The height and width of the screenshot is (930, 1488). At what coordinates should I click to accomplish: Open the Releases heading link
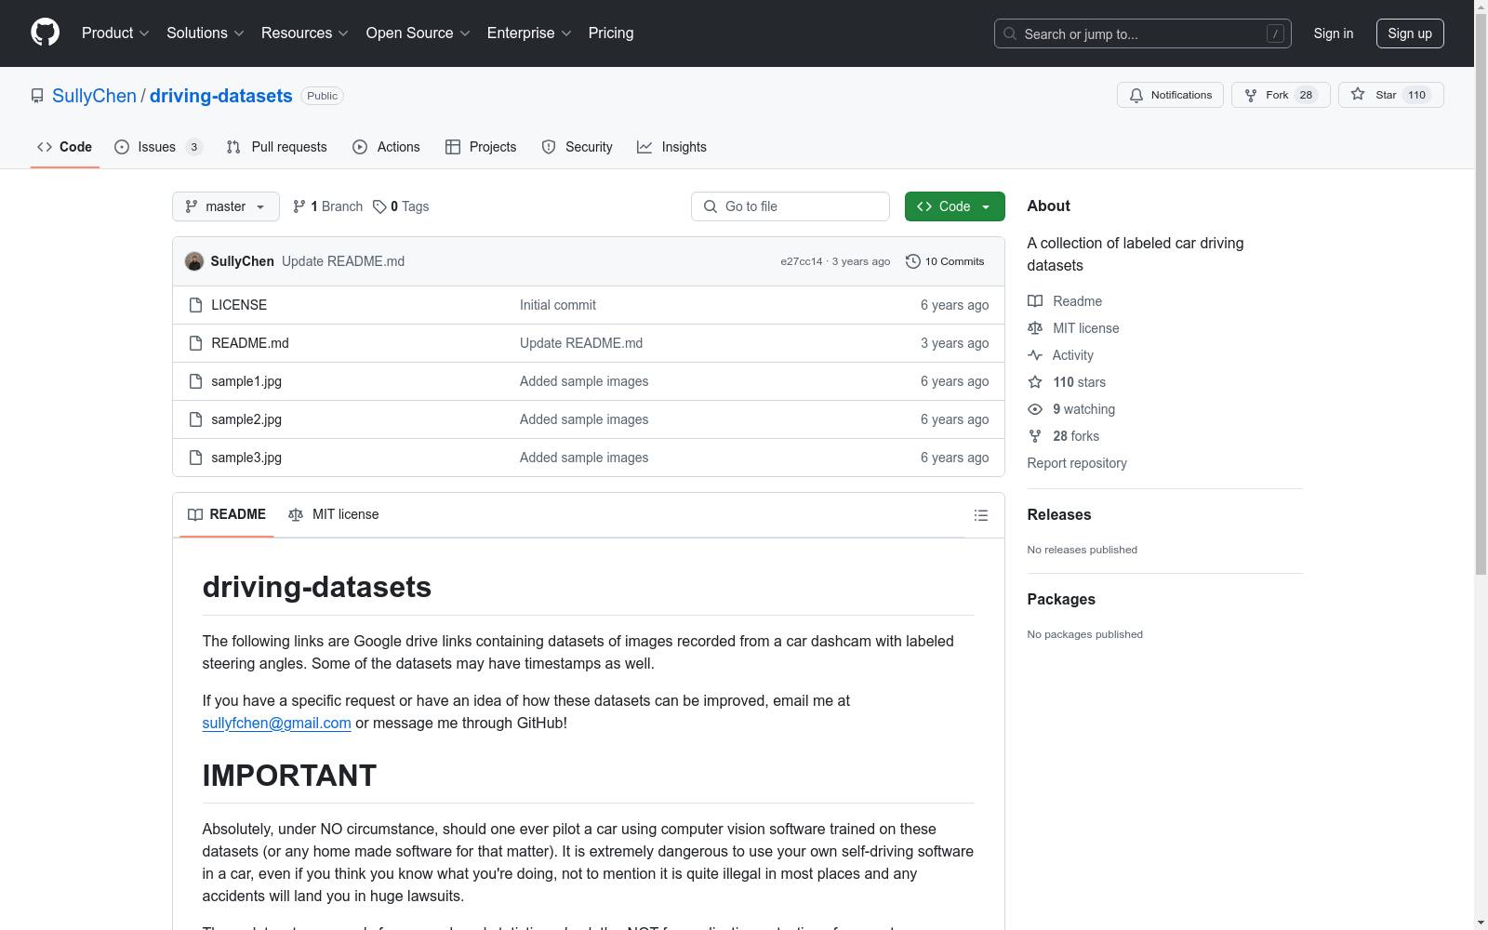(x=1059, y=515)
